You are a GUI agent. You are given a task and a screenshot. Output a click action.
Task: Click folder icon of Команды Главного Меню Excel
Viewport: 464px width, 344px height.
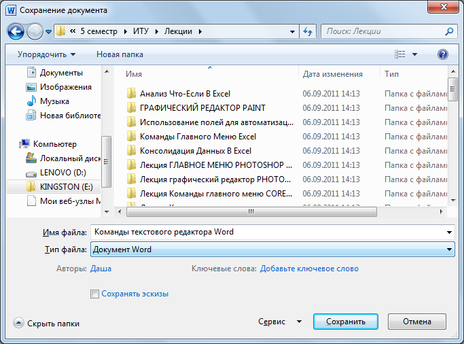(131, 137)
